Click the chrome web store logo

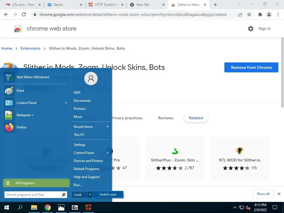18,29
